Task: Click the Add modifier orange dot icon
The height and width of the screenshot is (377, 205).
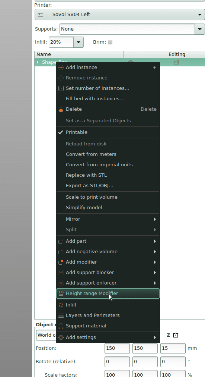Action: pyautogui.click(x=61, y=262)
